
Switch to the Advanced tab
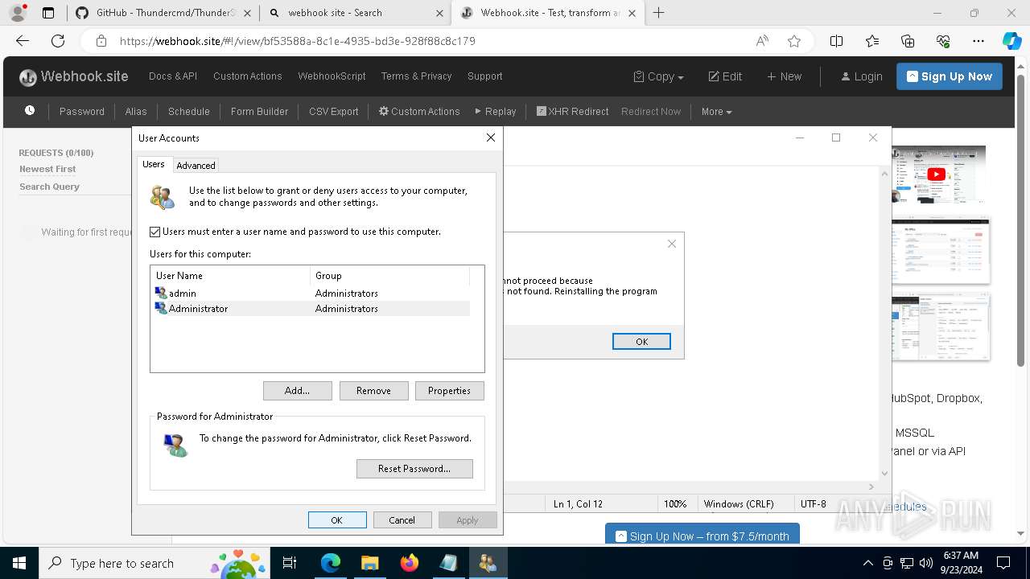pos(196,165)
